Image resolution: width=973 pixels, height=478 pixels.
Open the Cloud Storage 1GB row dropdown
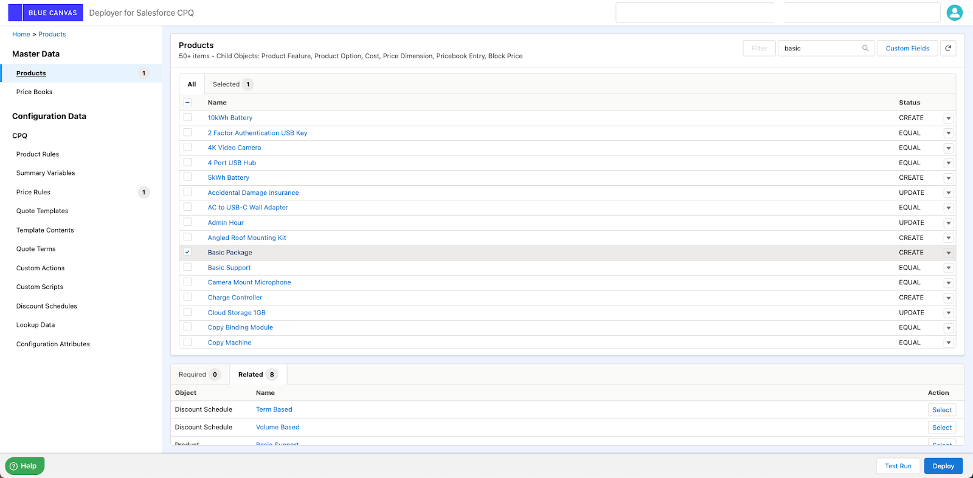pyautogui.click(x=948, y=313)
